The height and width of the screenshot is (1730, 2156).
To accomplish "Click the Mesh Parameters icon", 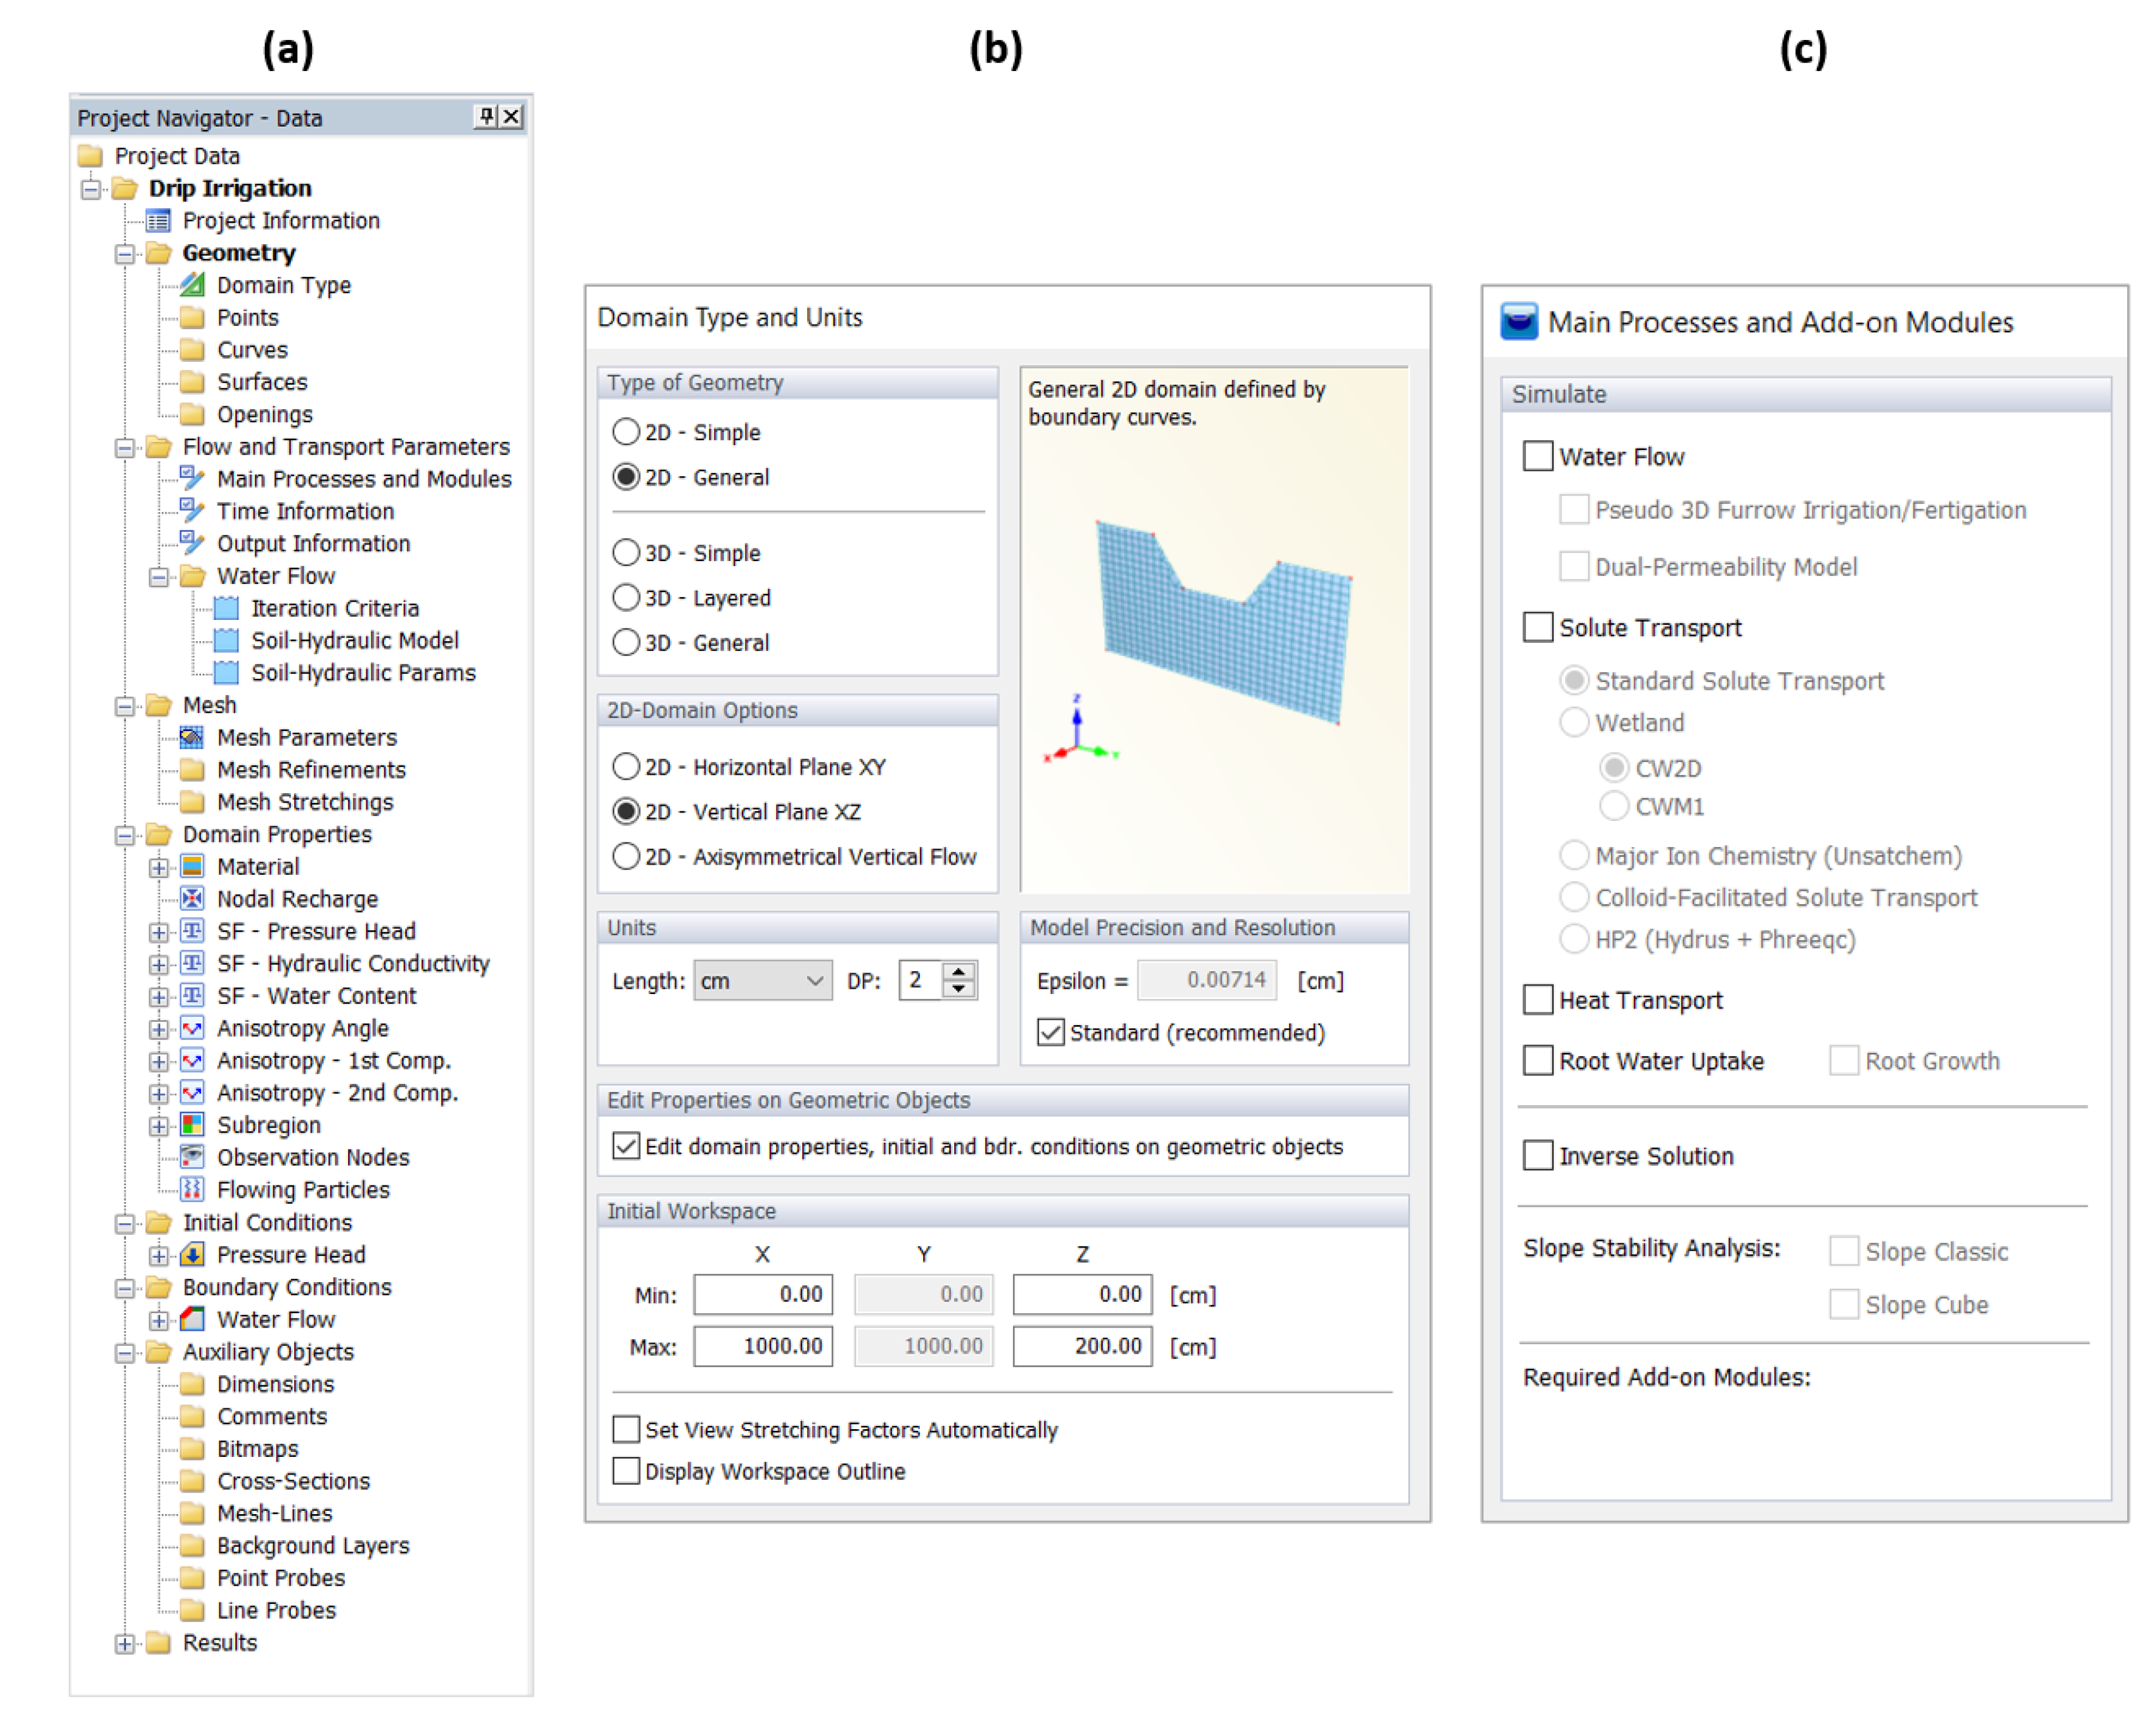I will pyautogui.click(x=192, y=738).
